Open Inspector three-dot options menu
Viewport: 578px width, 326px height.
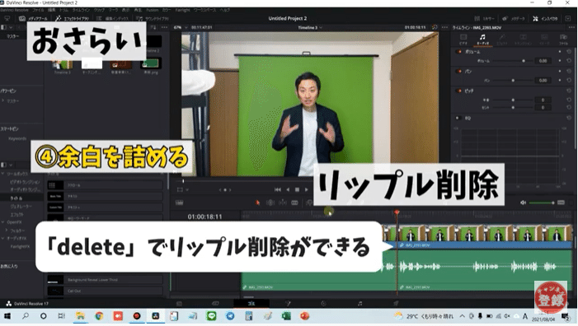571,27
